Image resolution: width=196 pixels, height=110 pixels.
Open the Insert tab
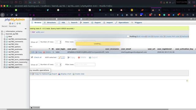point(85,23)
